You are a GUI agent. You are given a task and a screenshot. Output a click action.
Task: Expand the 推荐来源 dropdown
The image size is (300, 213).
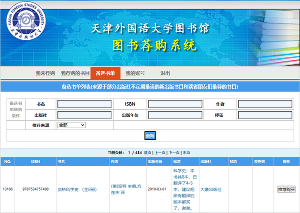coord(71,125)
